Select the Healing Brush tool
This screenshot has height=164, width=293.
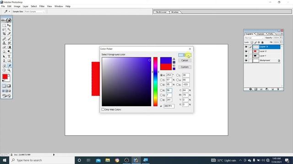point(4,39)
